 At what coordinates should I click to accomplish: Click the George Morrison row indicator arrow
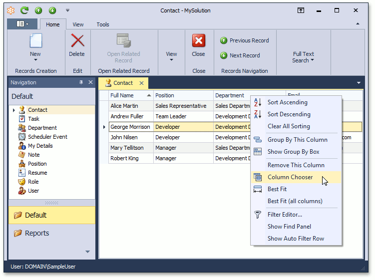point(104,127)
